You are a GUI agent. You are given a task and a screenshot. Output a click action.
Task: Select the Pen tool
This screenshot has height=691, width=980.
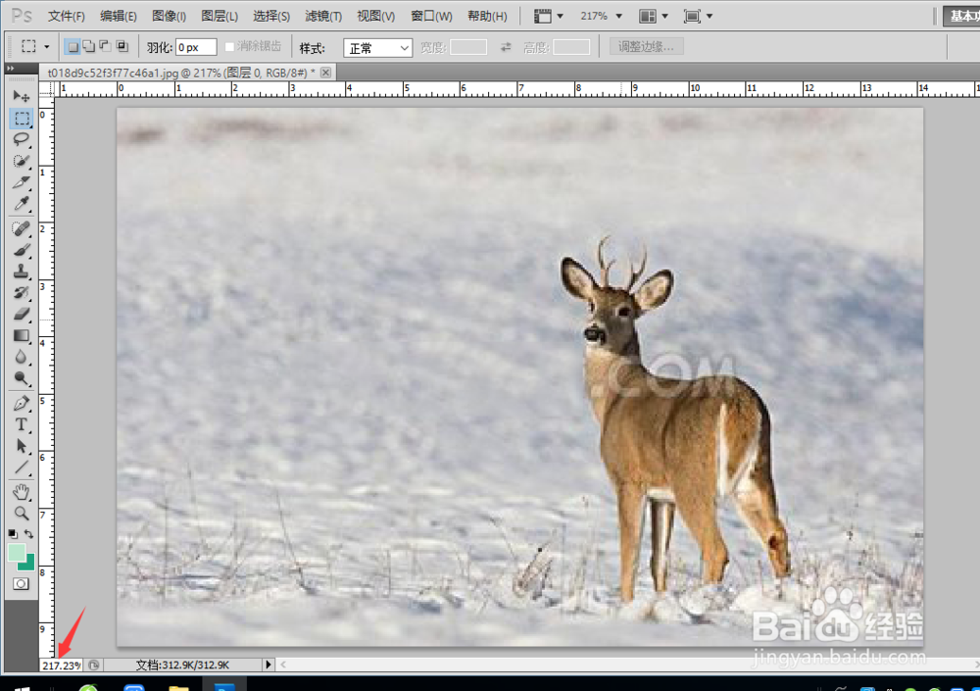click(22, 404)
